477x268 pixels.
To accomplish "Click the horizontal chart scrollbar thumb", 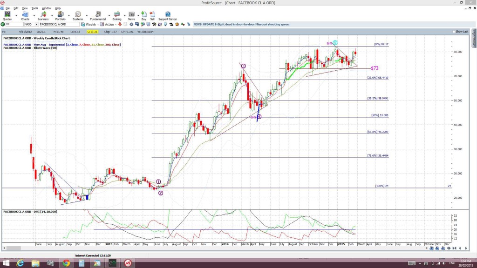I will [14, 248].
